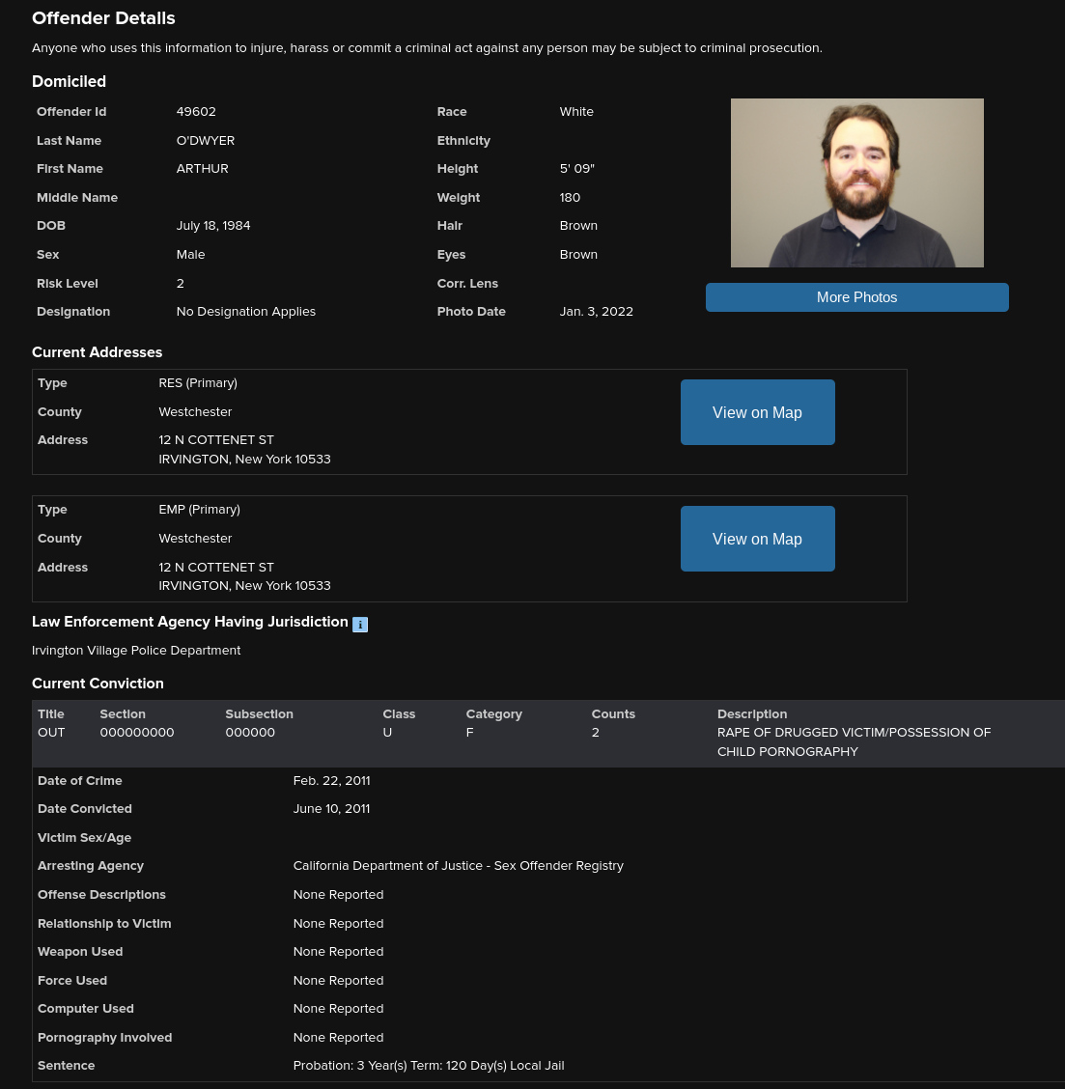Click the Middle Name label
1065x1089 pixels.
(x=77, y=197)
